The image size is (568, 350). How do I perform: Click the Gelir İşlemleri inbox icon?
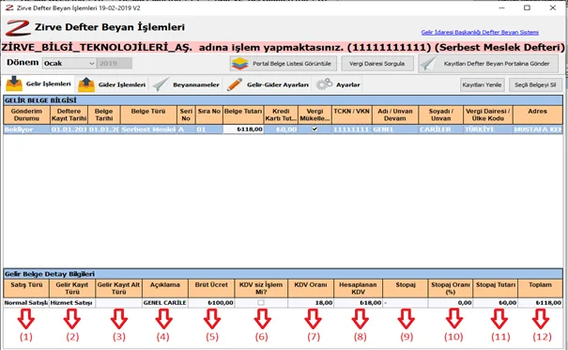click(x=14, y=84)
